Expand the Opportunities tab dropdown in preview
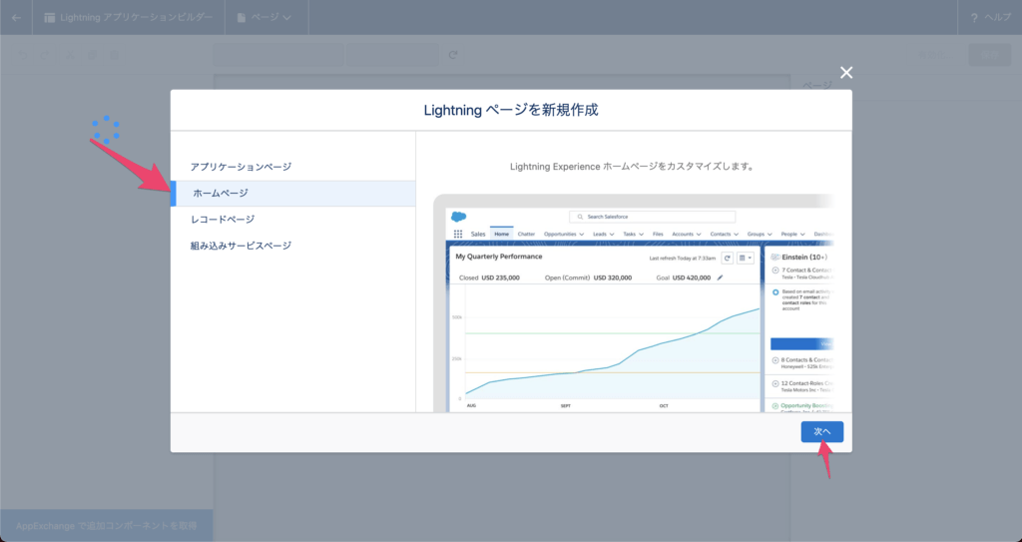This screenshot has height=542, width=1022. pyautogui.click(x=584, y=234)
